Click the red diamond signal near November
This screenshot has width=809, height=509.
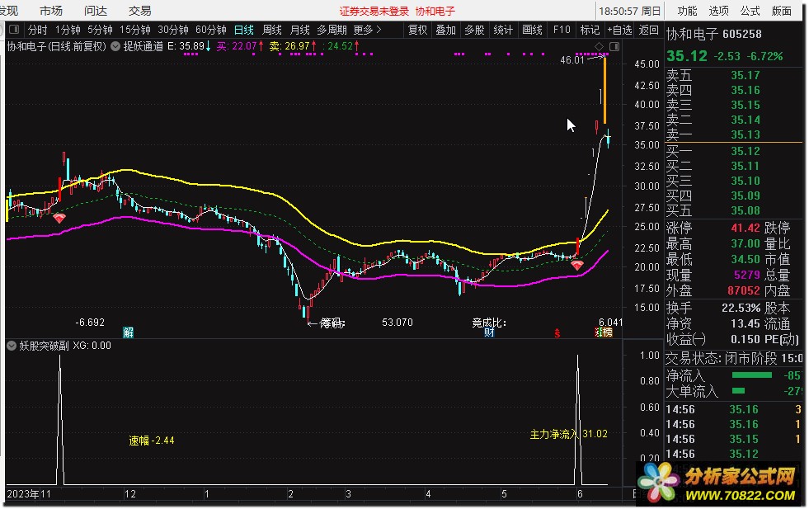(59, 219)
